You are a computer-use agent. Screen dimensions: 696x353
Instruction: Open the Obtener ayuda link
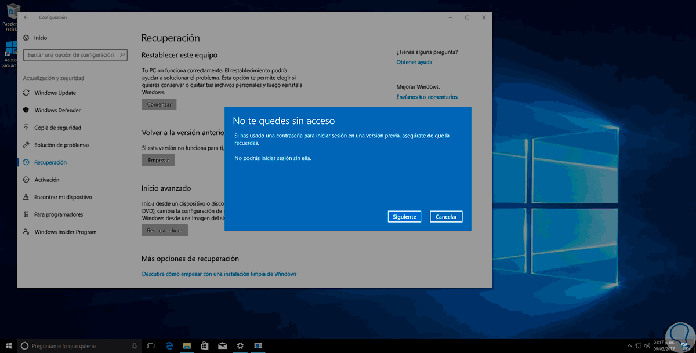click(x=414, y=62)
